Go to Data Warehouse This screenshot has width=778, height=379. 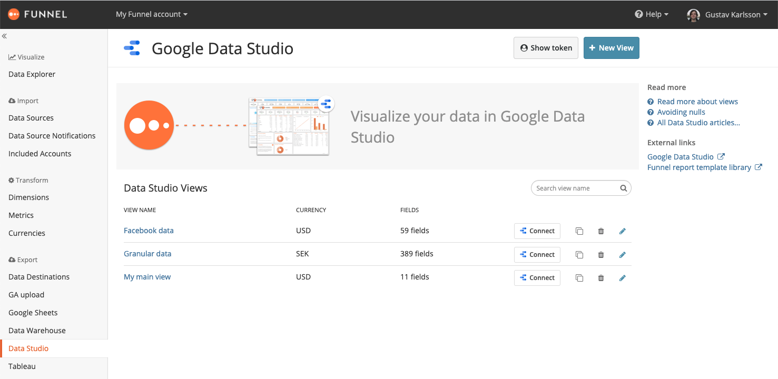point(37,331)
